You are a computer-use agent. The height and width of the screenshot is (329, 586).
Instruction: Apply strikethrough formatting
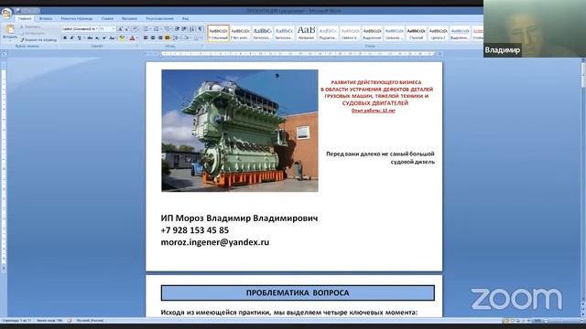(90, 38)
